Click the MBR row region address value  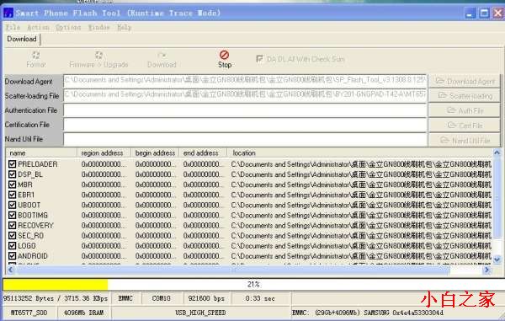coord(104,185)
